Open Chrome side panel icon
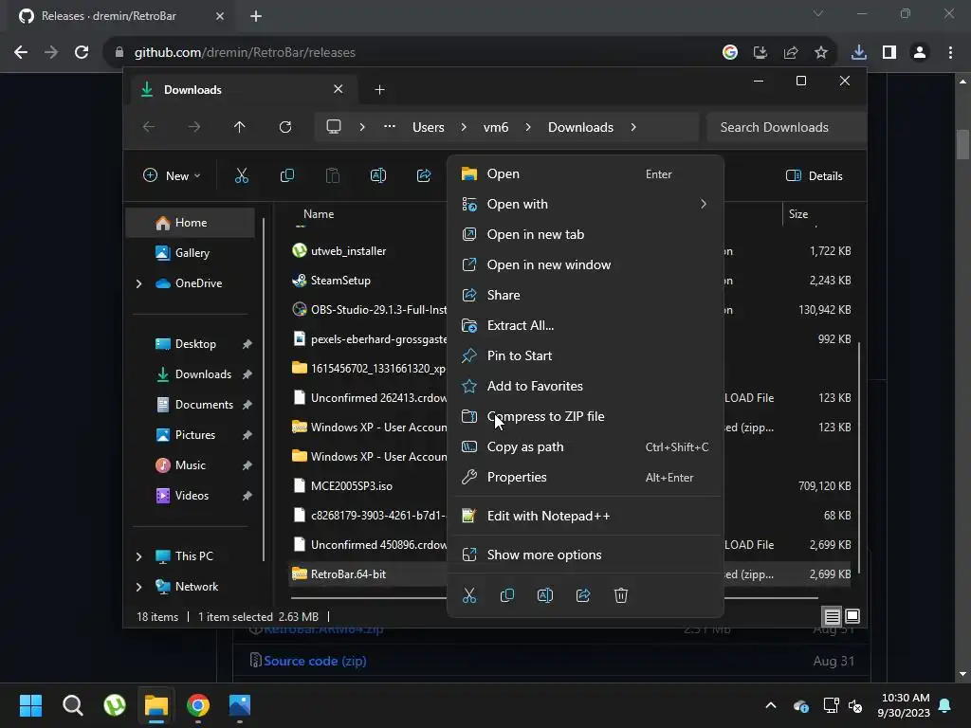Image resolution: width=971 pixels, height=728 pixels. 889,53
